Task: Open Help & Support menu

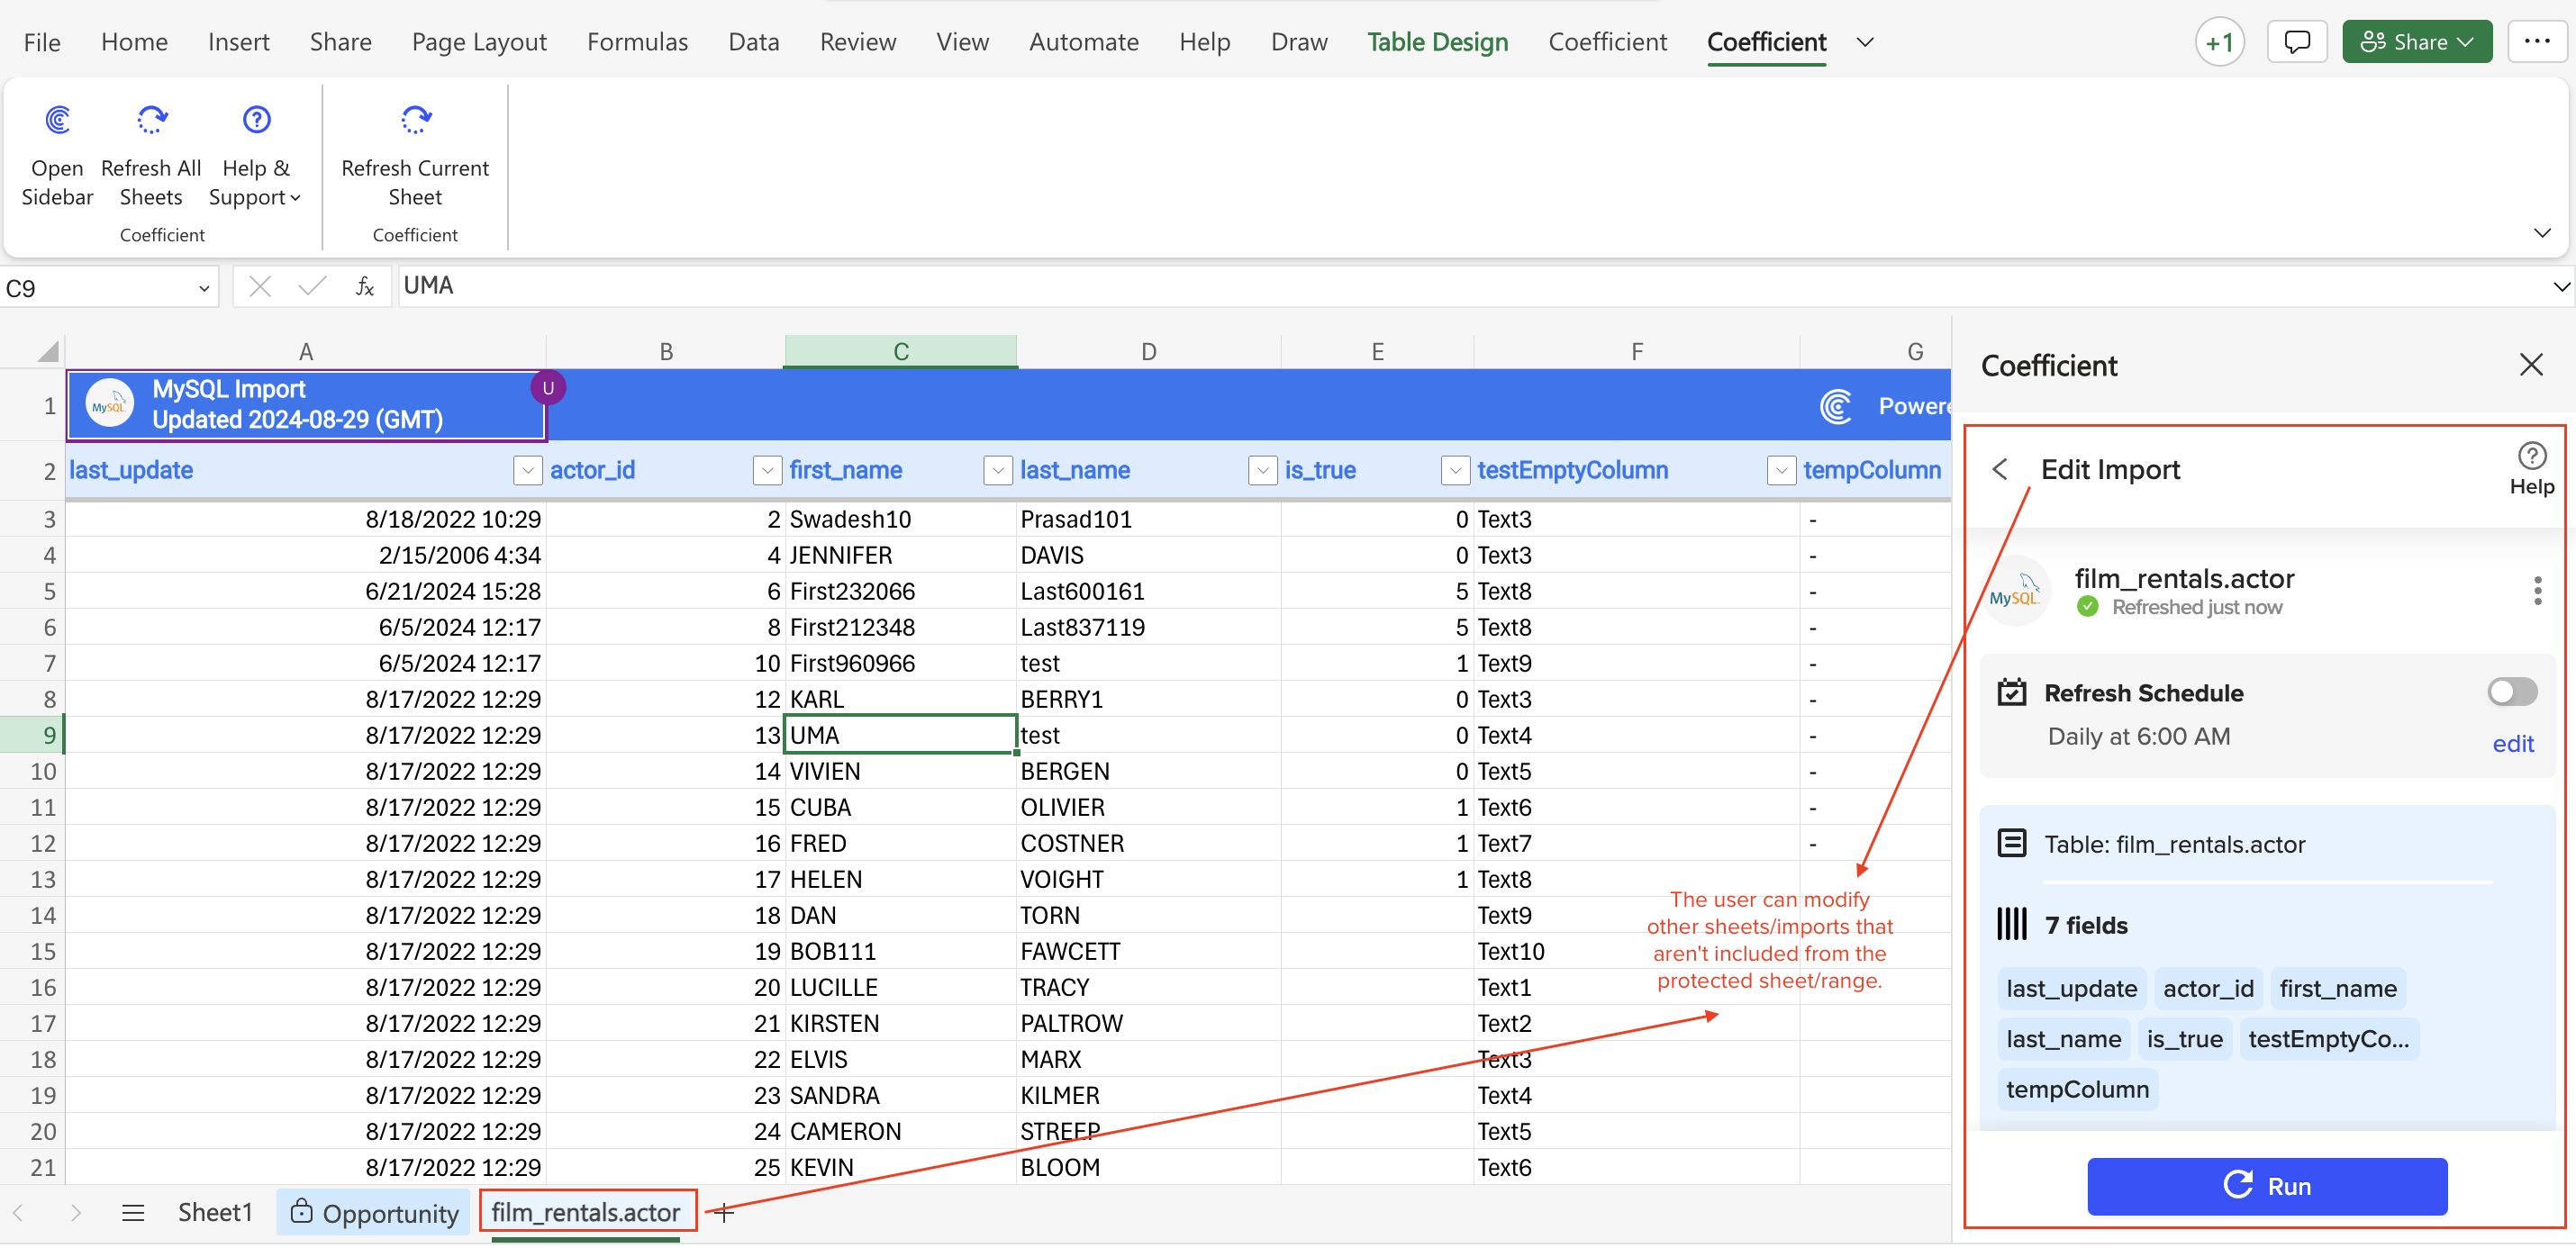Action: click(255, 154)
